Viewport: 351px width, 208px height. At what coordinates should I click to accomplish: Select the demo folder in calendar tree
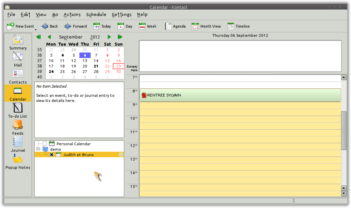point(56,149)
